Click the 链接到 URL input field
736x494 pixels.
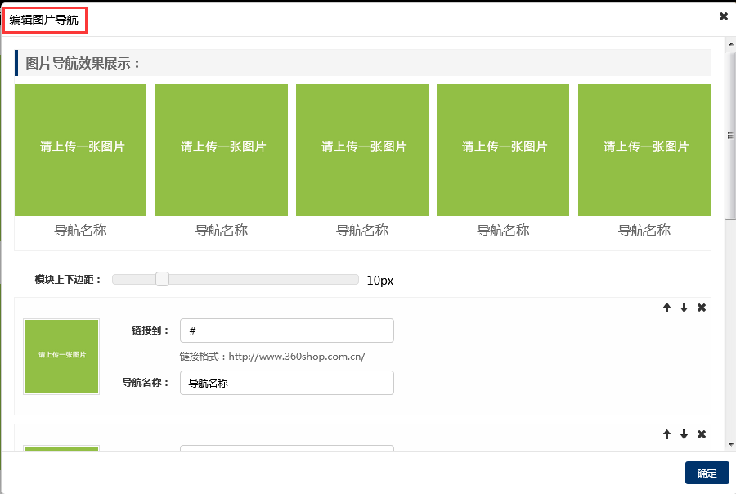tap(286, 330)
